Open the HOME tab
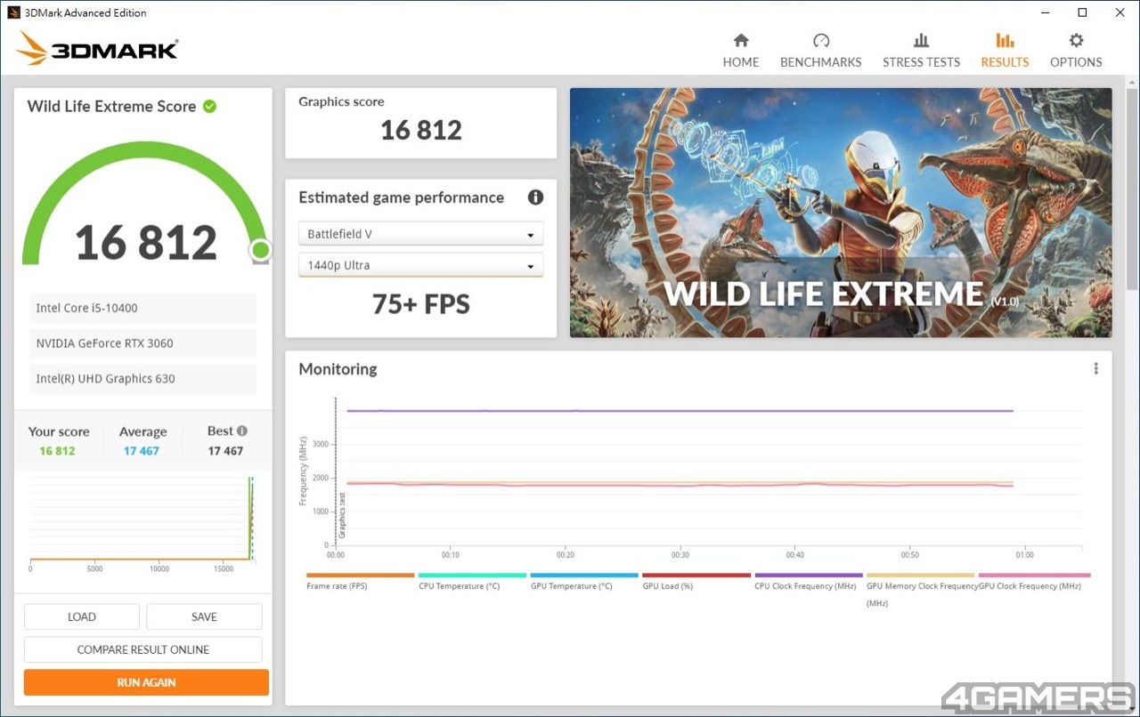The image size is (1140, 717). click(x=741, y=52)
